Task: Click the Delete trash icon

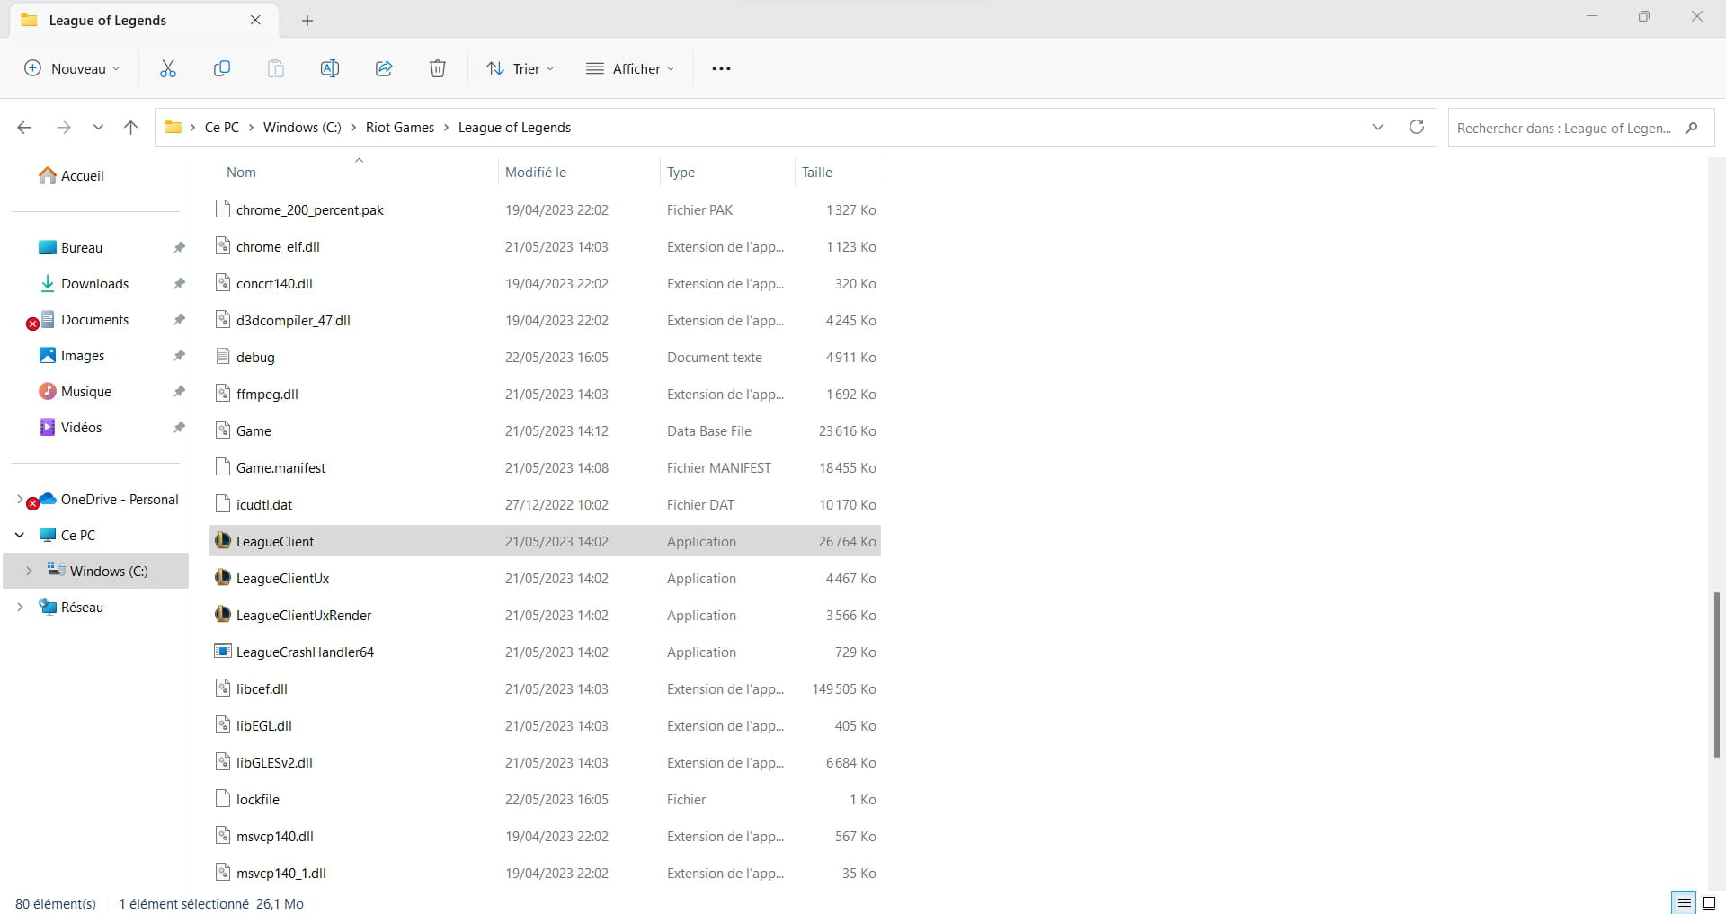Action: (x=438, y=68)
